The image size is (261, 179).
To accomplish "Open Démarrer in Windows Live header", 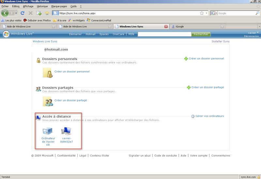I will click(75, 34).
